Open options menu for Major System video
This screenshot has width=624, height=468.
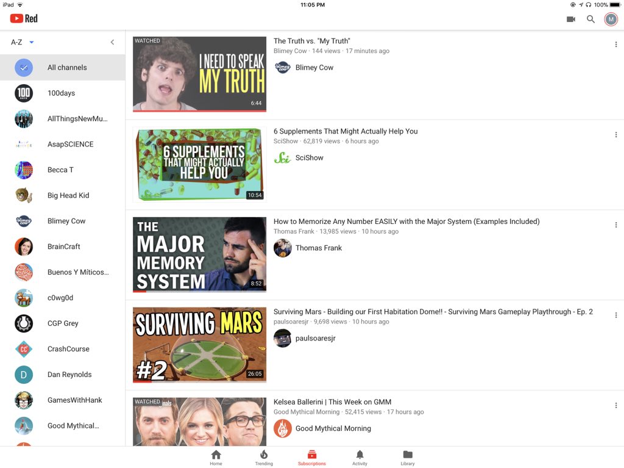click(615, 225)
